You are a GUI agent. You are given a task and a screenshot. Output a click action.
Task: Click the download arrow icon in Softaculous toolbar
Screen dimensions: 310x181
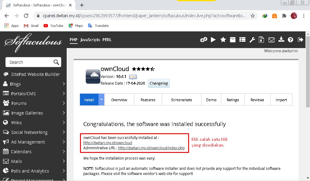(x=281, y=40)
